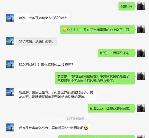Select the message starting '恭喜你，精确找到问题所在'
Image resolution: width=149 pixels, height=138 pixels.
point(95,78)
